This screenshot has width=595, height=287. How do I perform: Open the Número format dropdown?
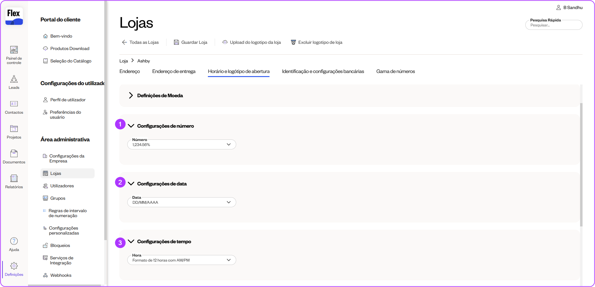pyautogui.click(x=182, y=145)
